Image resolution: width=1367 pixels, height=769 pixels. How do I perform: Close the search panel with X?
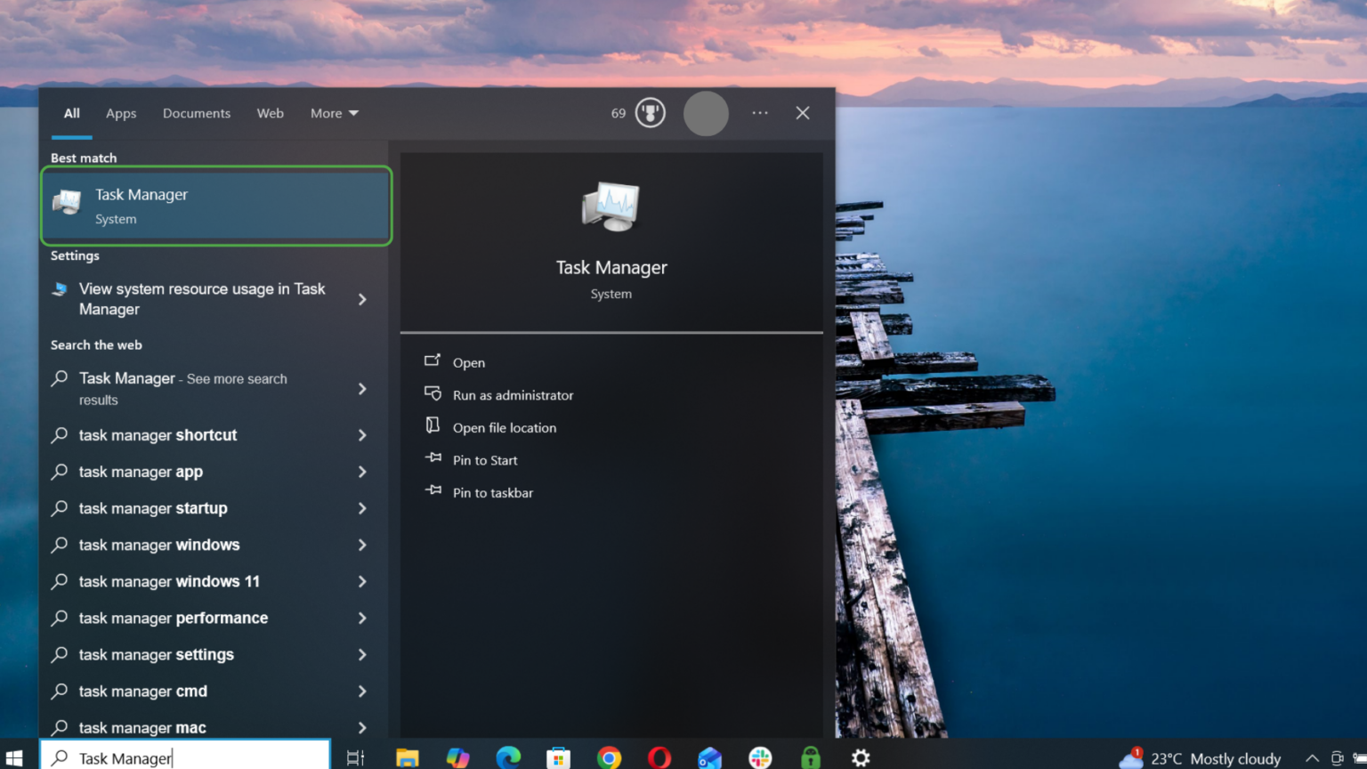[x=803, y=113]
